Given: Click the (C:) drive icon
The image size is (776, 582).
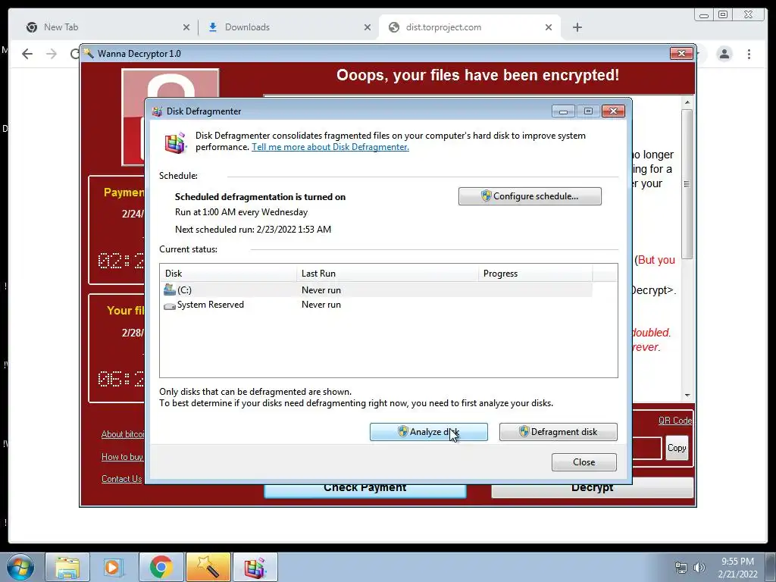Looking at the screenshot, I should [x=170, y=289].
